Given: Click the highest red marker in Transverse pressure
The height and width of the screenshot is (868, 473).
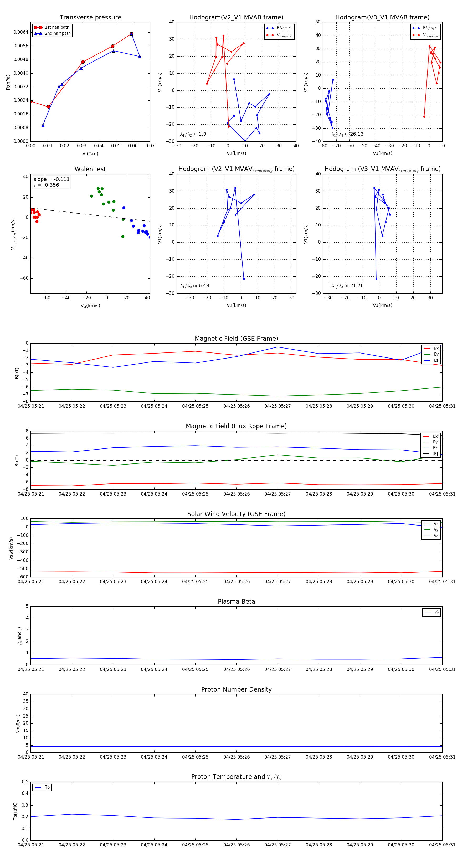Looking at the screenshot, I should tap(131, 34).
